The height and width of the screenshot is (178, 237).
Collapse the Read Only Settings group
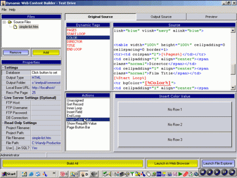click(x=3, y=123)
